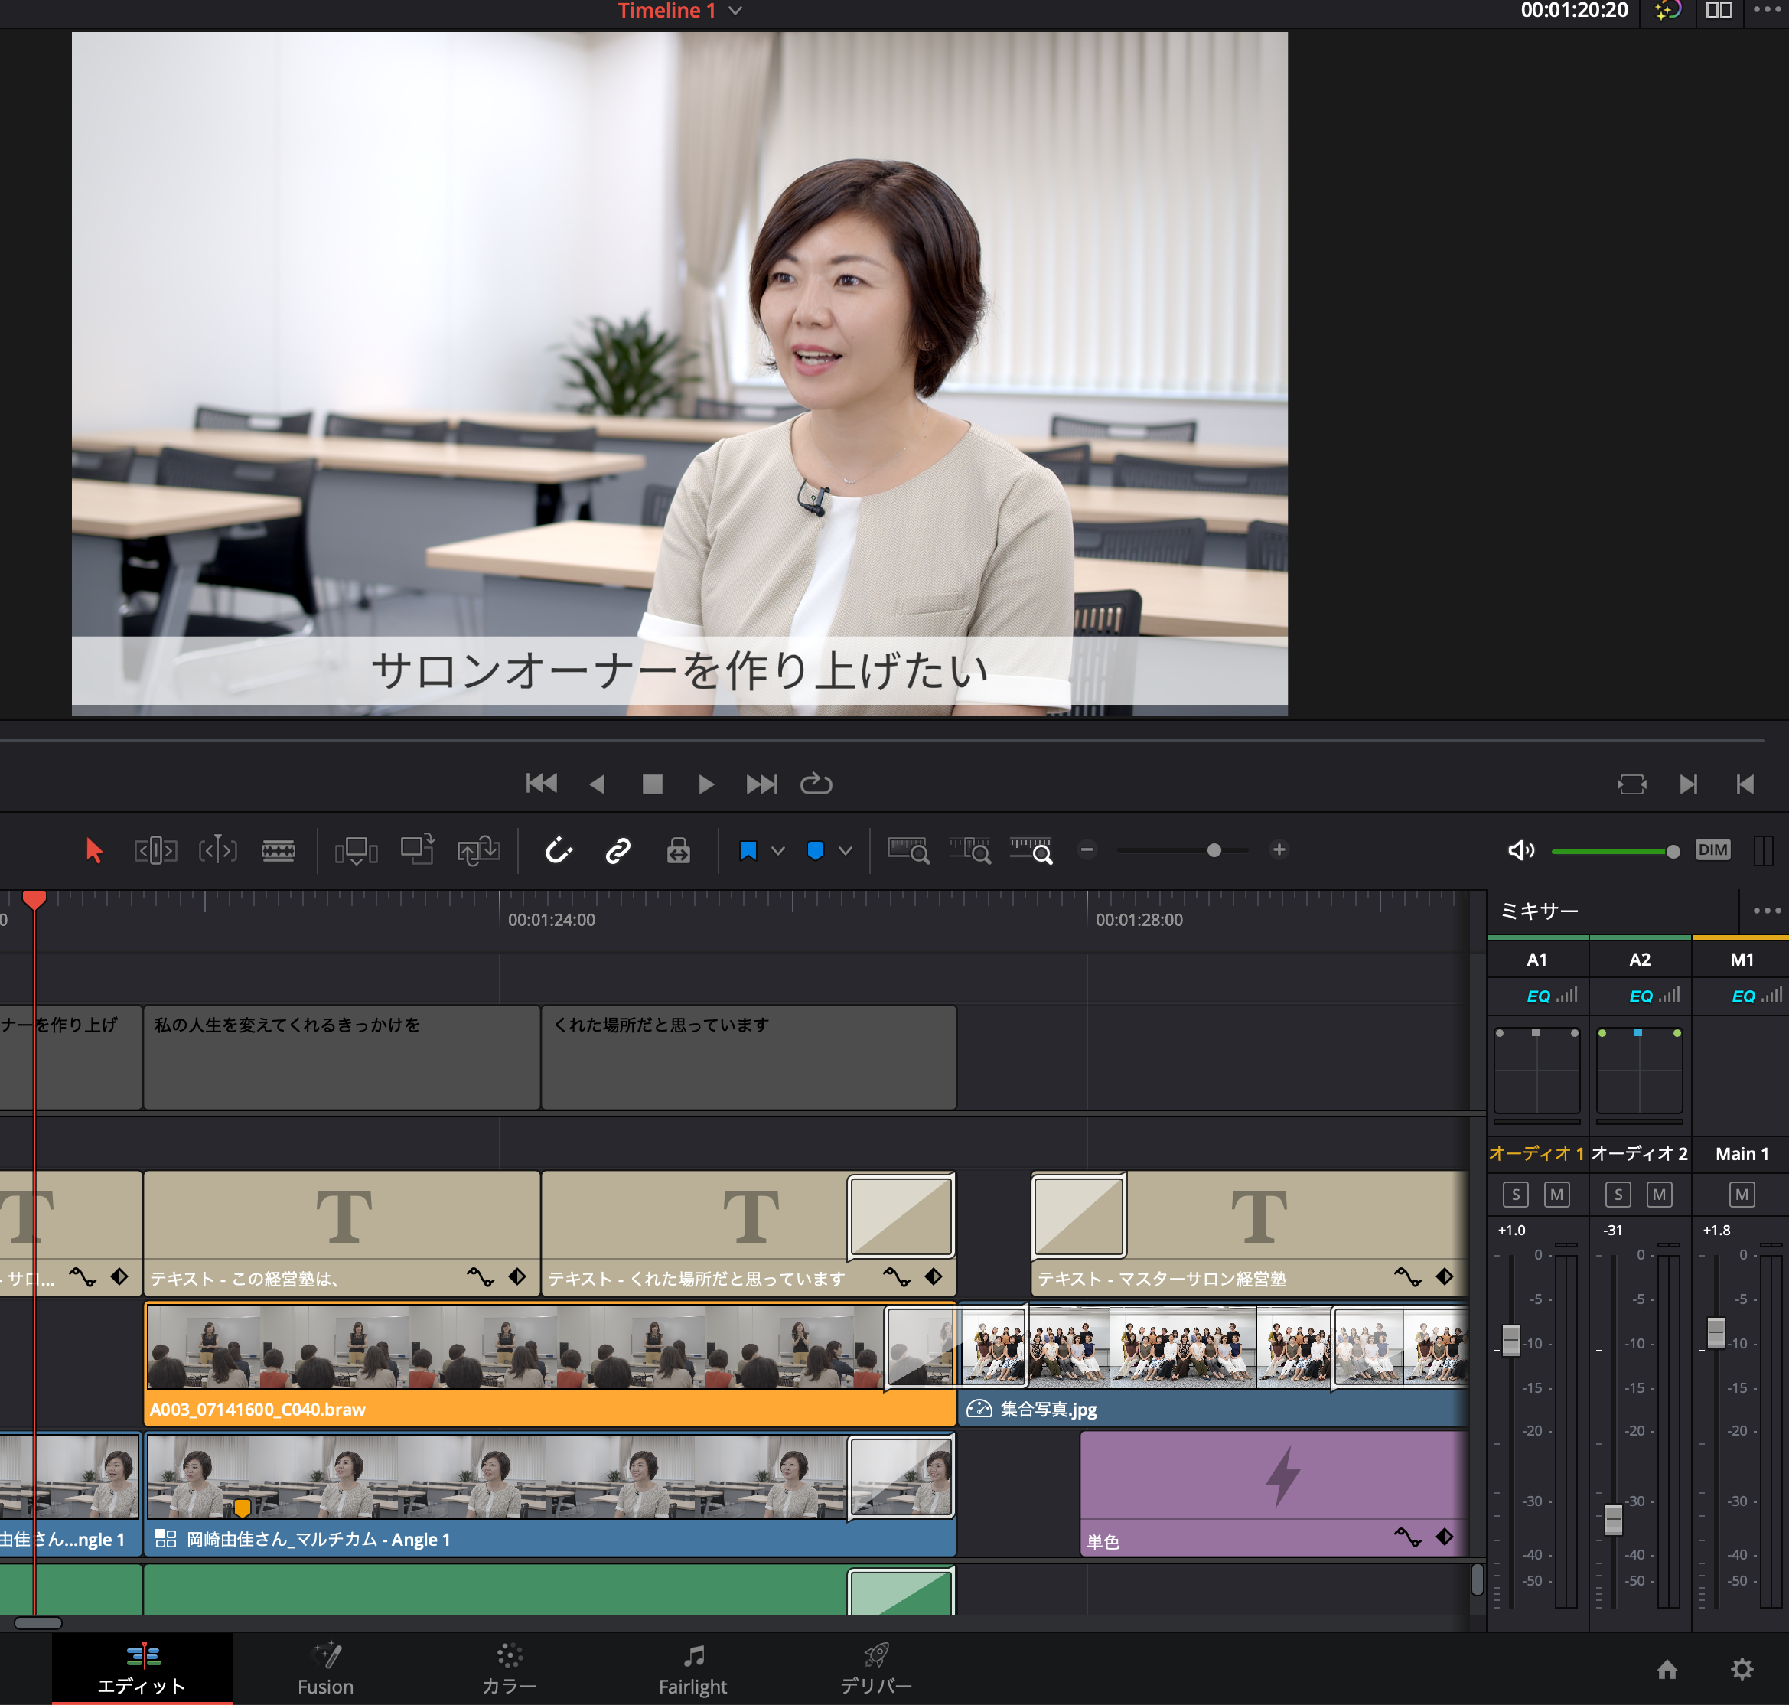The image size is (1789, 1705).
Task: Expand the marker color dropdown
Action: tap(845, 851)
